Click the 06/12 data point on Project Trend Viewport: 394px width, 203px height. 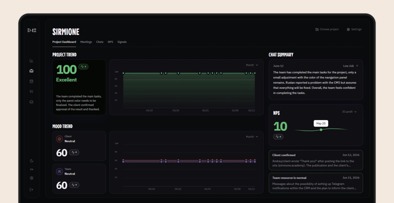coord(255,73)
